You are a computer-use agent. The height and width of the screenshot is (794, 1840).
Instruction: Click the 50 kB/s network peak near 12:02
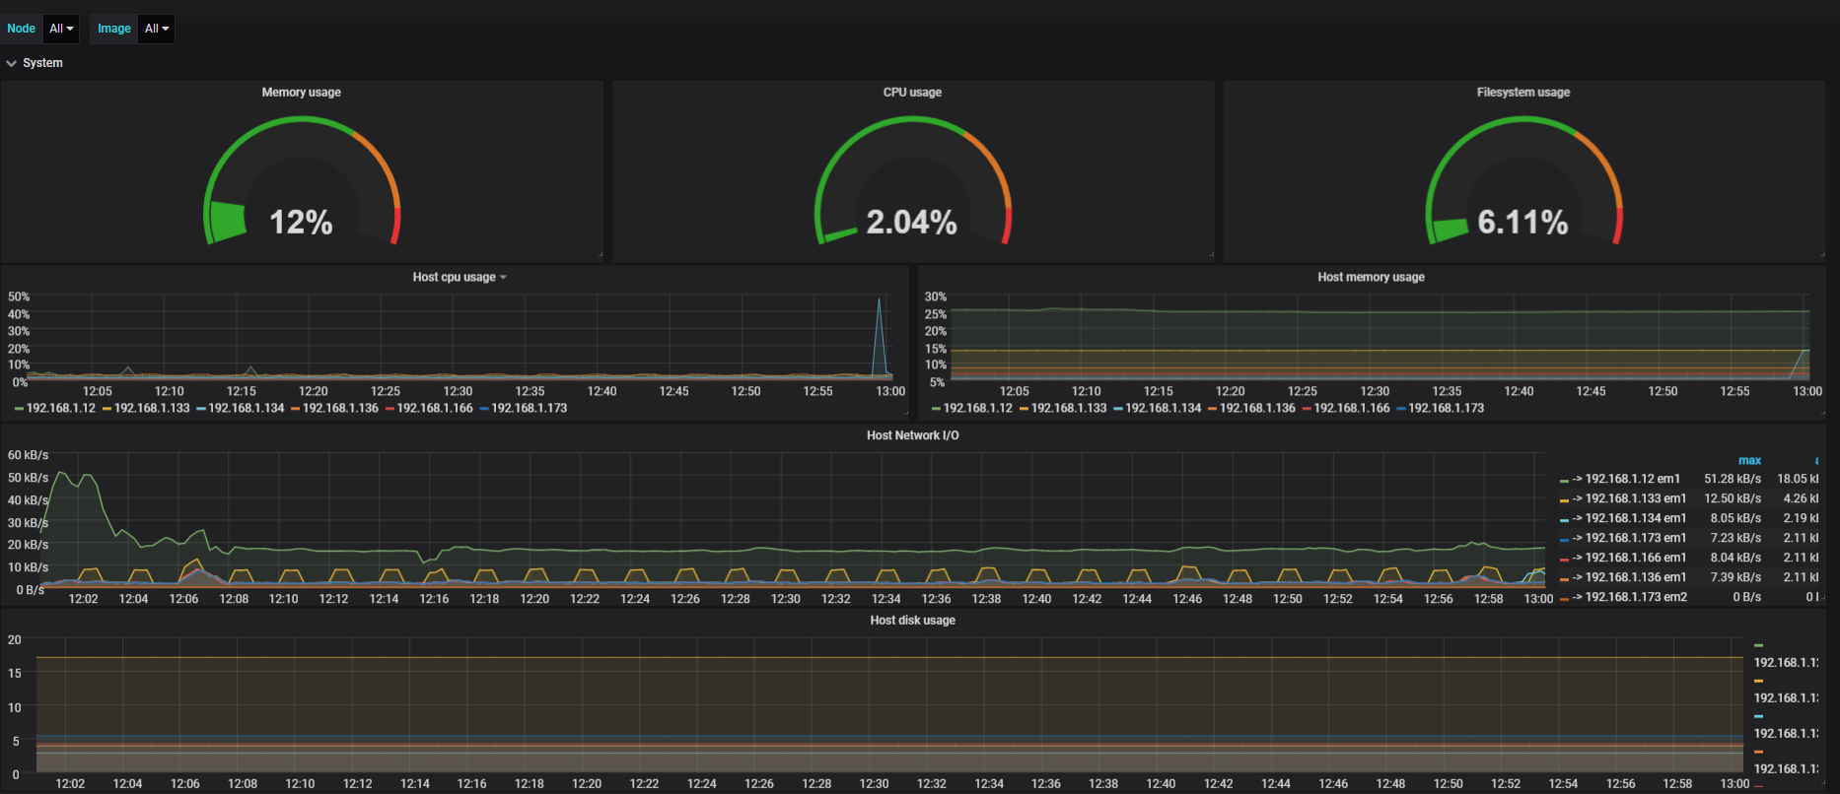[61, 474]
